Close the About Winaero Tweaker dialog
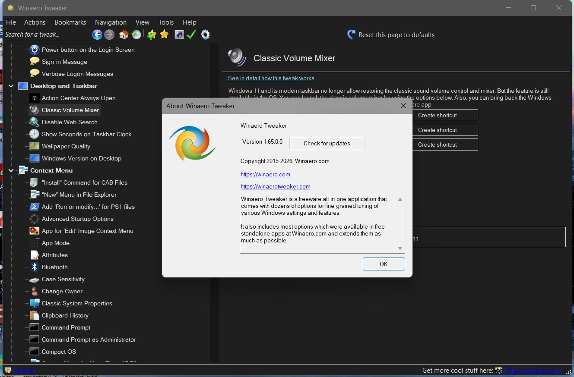The height and width of the screenshot is (377, 574). [x=403, y=106]
